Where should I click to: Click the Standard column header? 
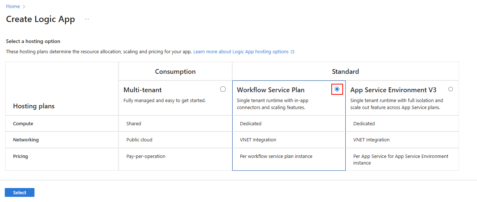pyautogui.click(x=345, y=72)
